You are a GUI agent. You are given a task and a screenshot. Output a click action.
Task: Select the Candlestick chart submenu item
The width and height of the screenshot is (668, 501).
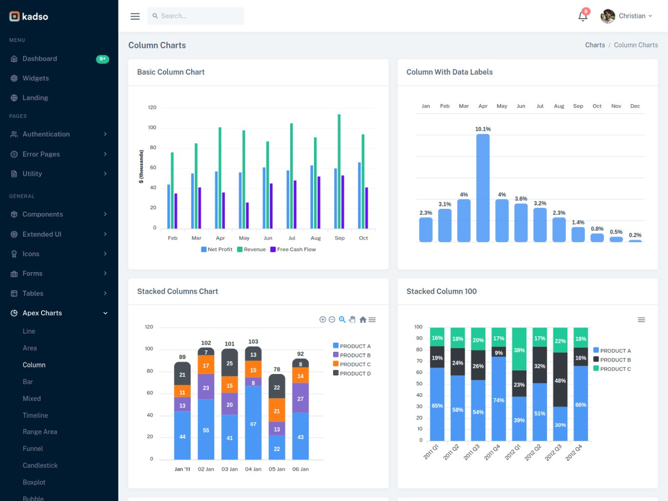(40, 465)
